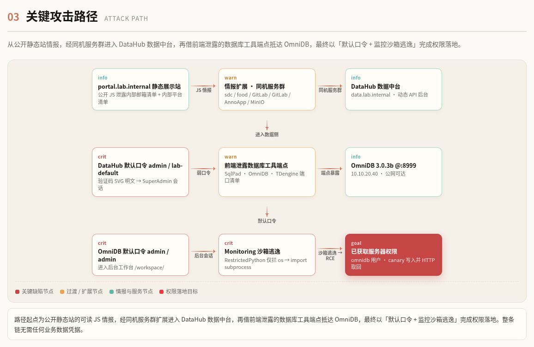The width and height of the screenshot is (534, 347).
Task: Click the text omnidb 用户 · canary 写入并 HTTP 取回
Action: 393,263
